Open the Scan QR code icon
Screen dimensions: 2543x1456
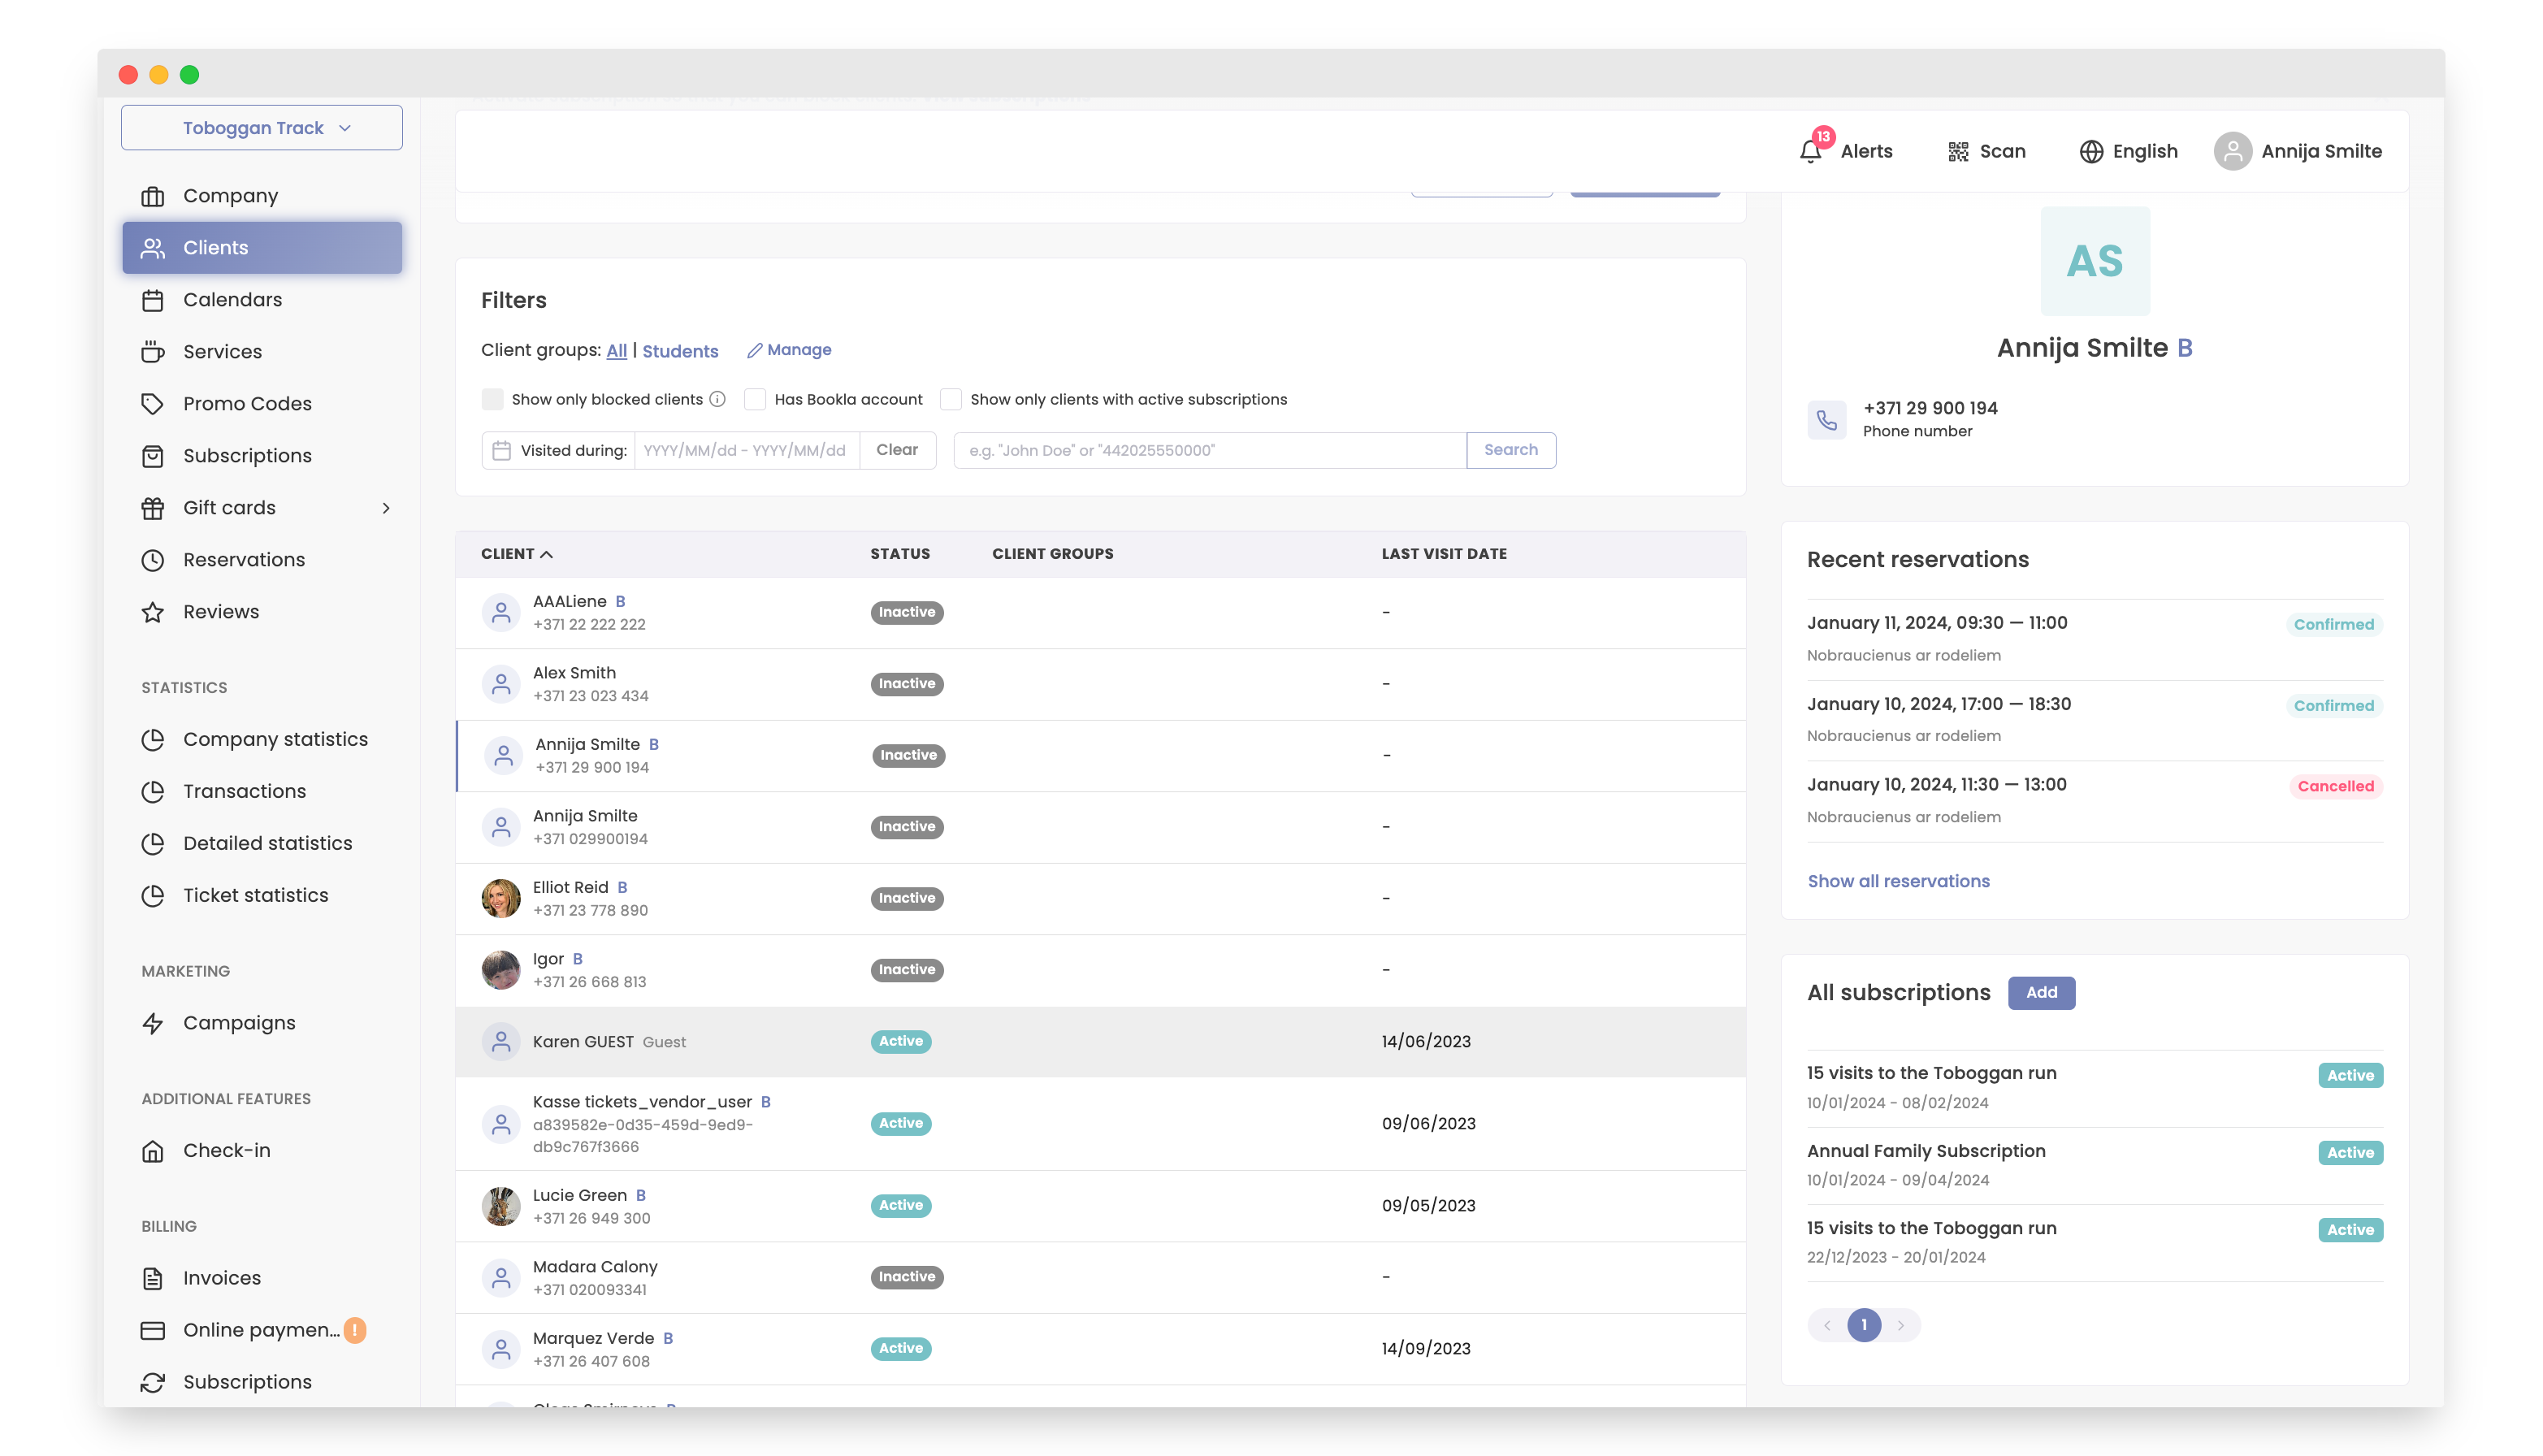pyautogui.click(x=1958, y=152)
